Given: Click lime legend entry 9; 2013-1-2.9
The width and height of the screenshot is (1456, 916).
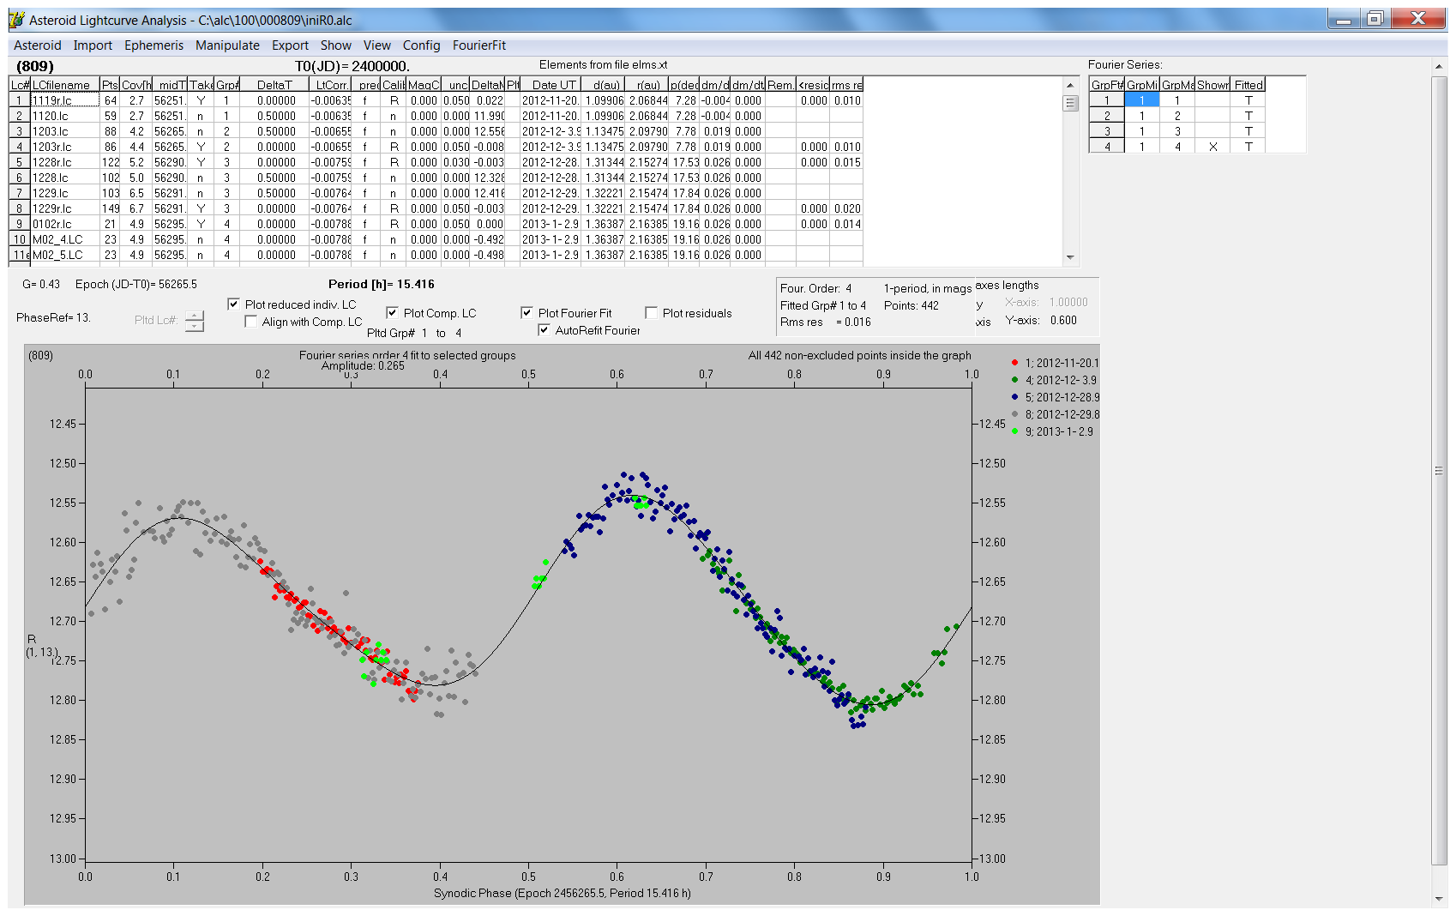Looking at the screenshot, I should point(1052,431).
